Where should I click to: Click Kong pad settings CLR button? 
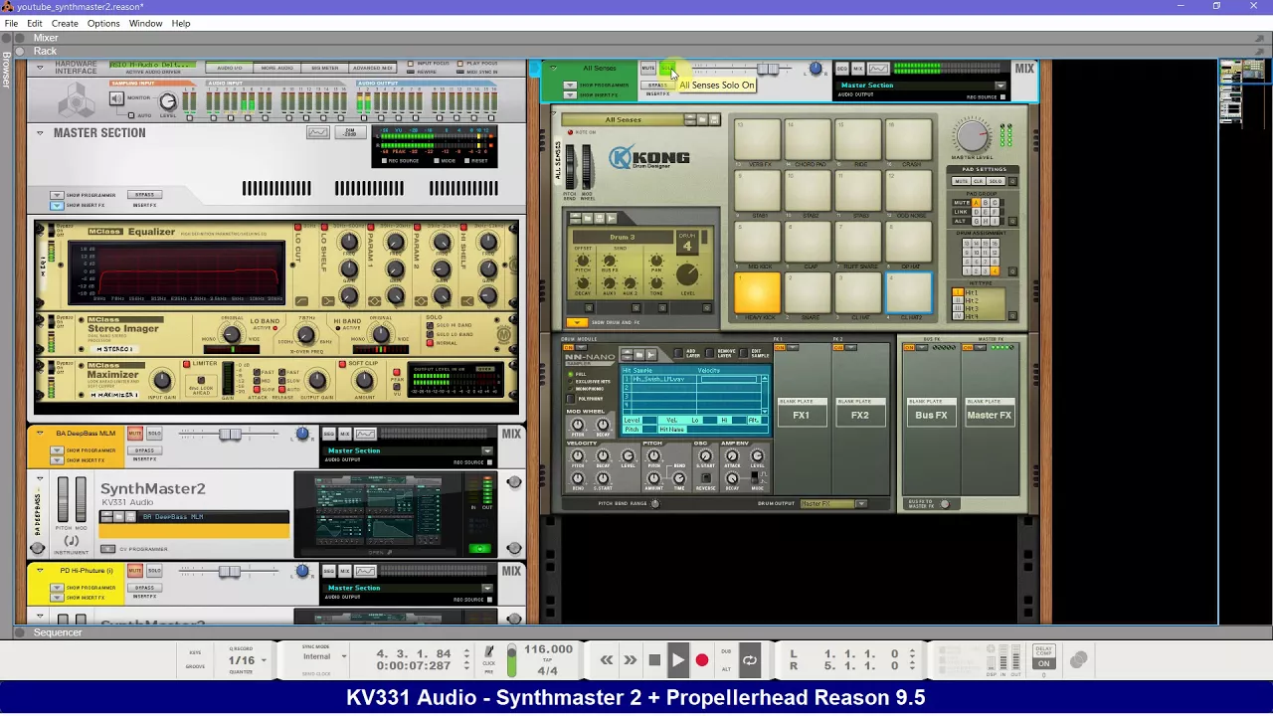point(978,182)
